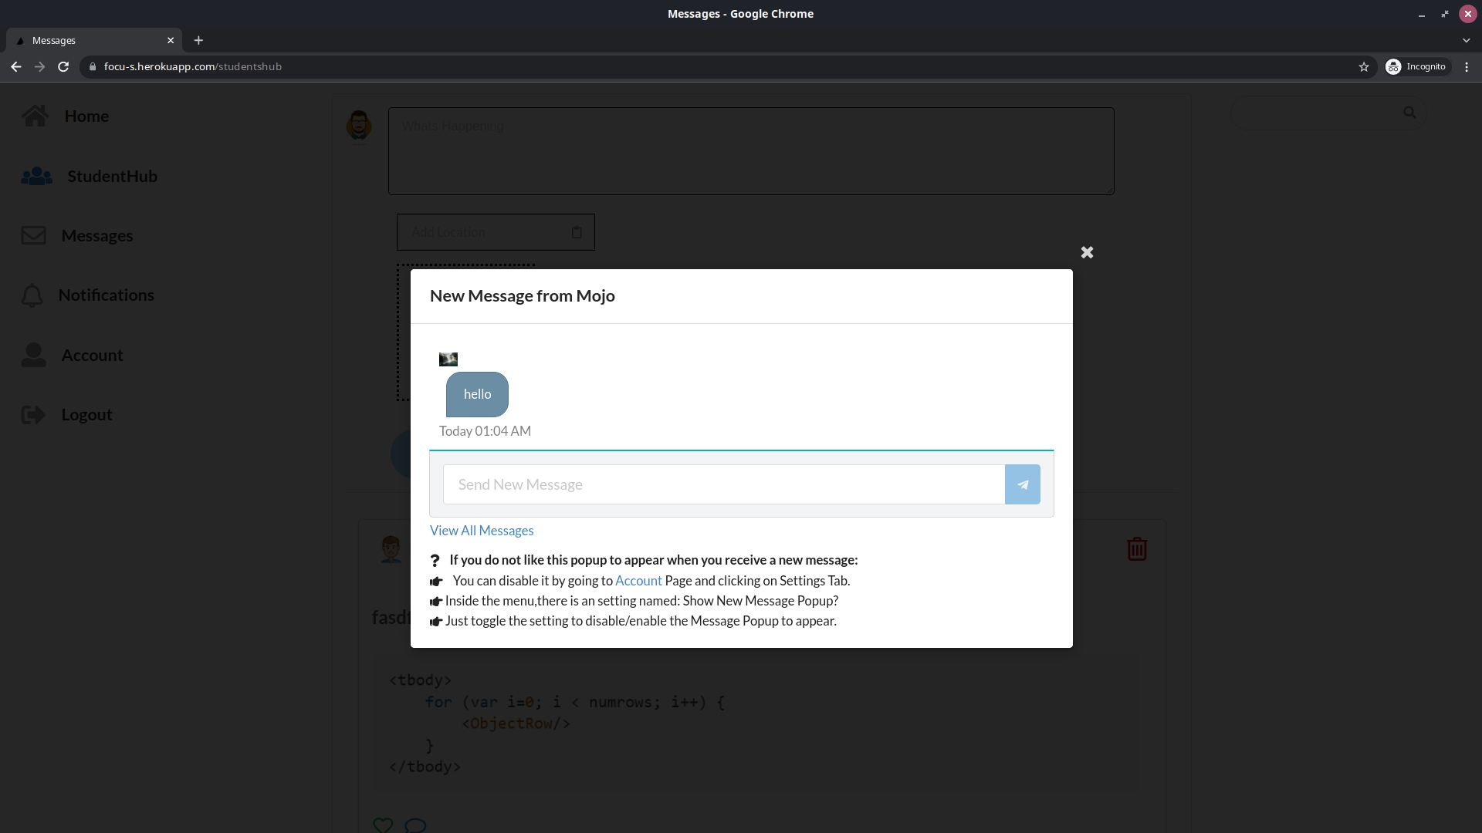Expand the tab search chevron in Chrome
1482x833 pixels.
point(1466,40)
